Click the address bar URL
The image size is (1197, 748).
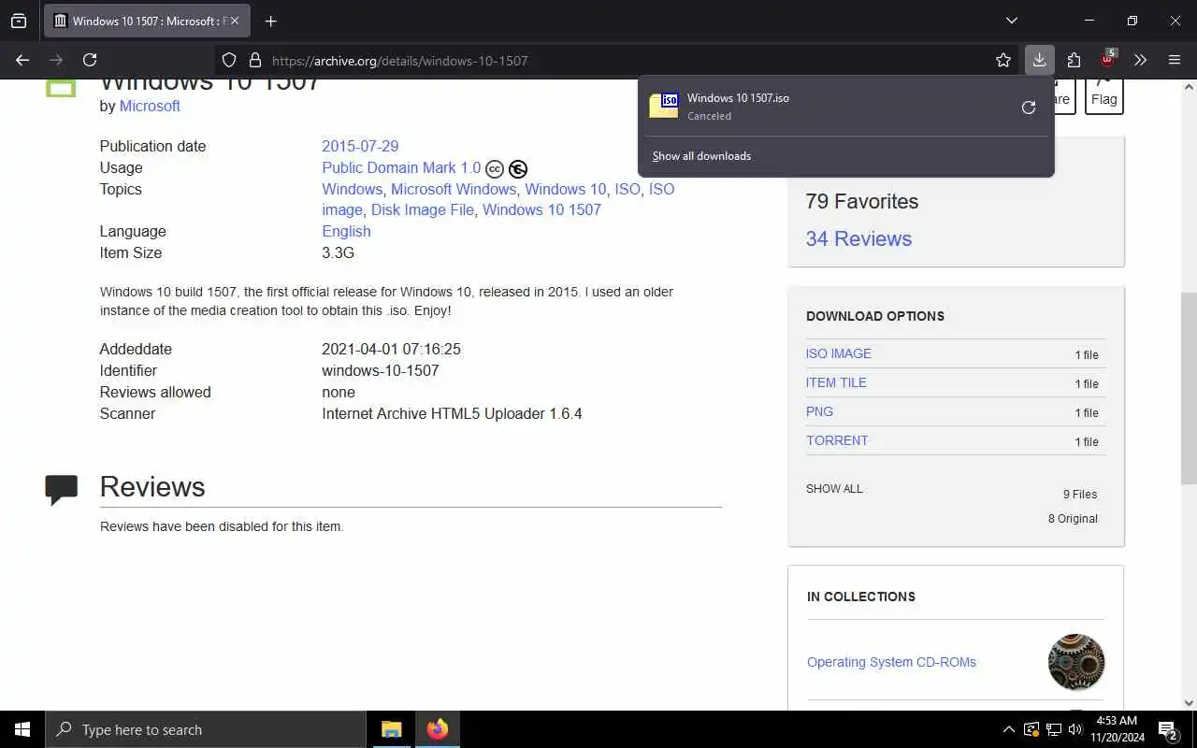(x=399, y=61)
